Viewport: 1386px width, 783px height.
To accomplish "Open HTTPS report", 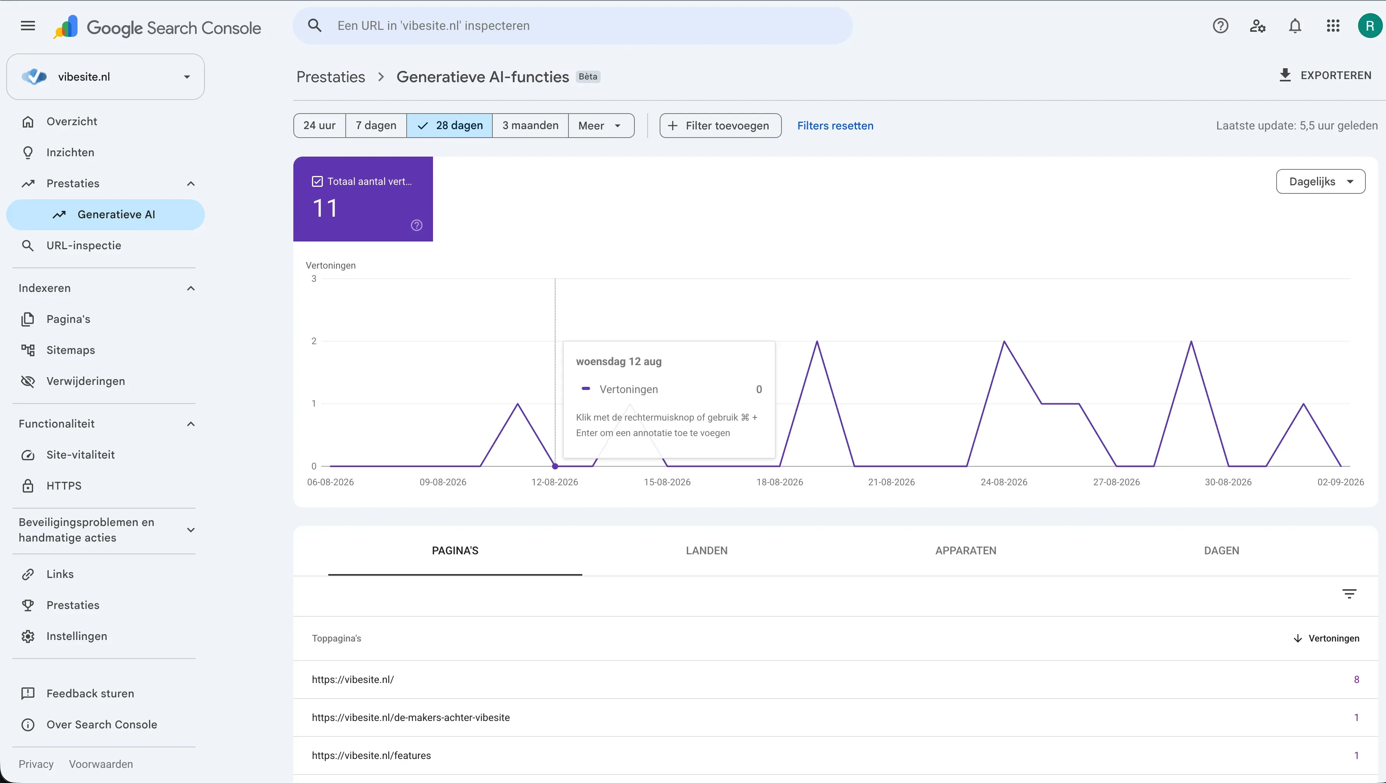I will [x=106, y=486].
